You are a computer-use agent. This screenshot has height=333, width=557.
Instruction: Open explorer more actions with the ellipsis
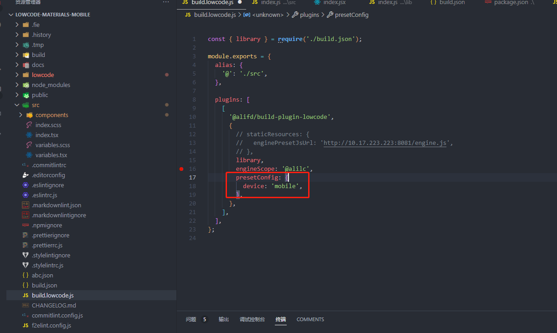(x=165, y=3)
